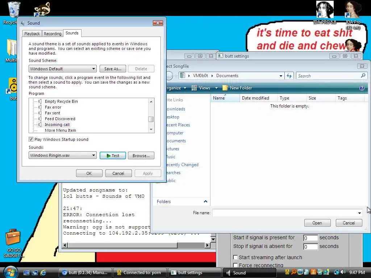The width and height of the screenshot is (371, 278).
Task: Click the volume speaker tray icon
Action: [343, 272]
